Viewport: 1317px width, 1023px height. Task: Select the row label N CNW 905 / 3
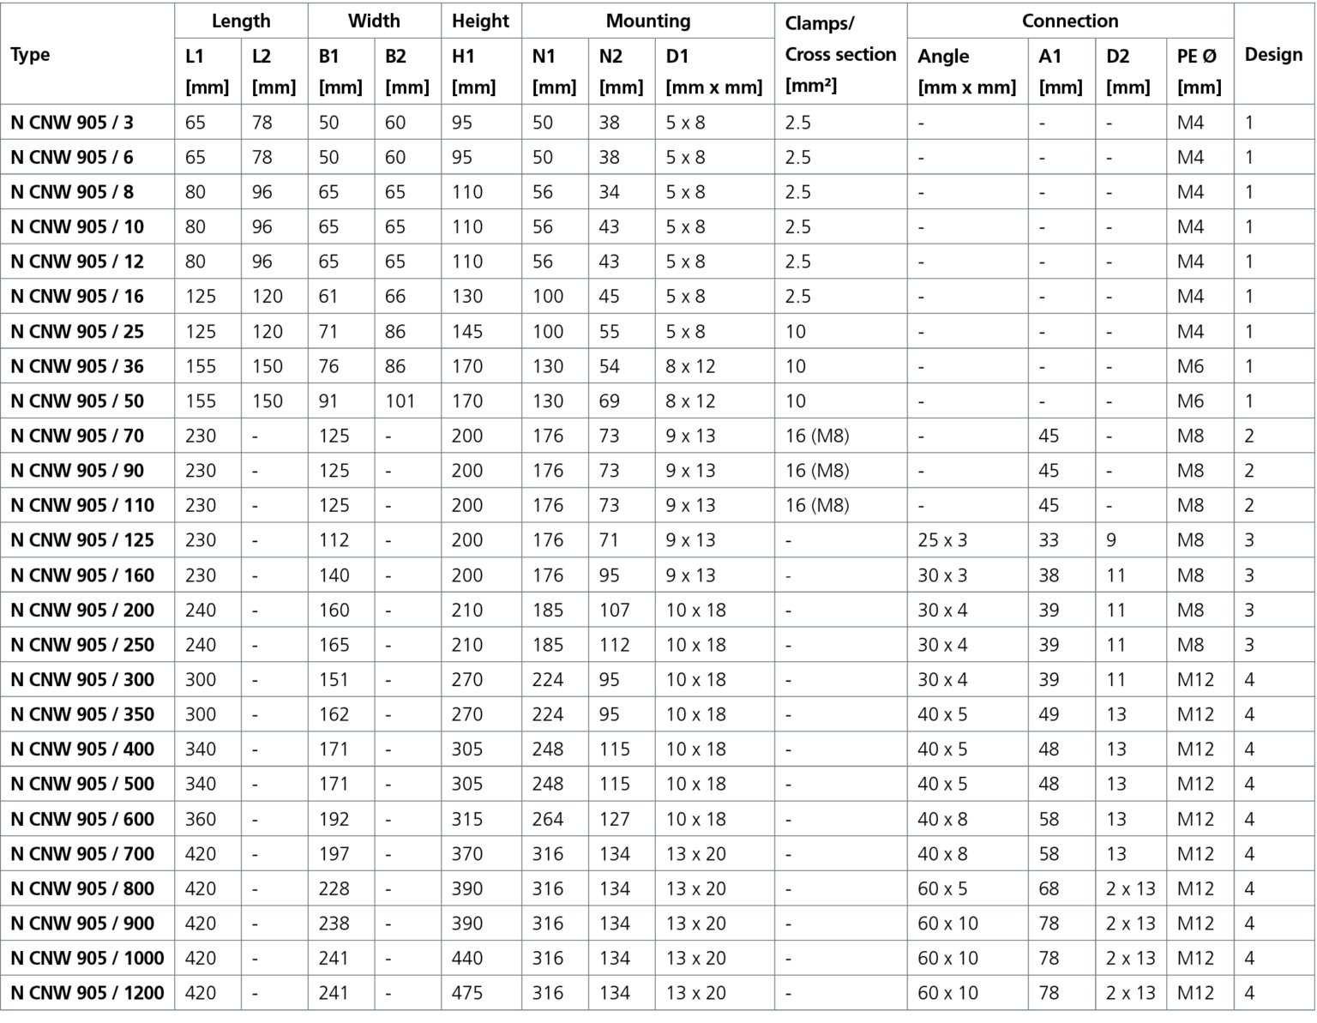72,123
